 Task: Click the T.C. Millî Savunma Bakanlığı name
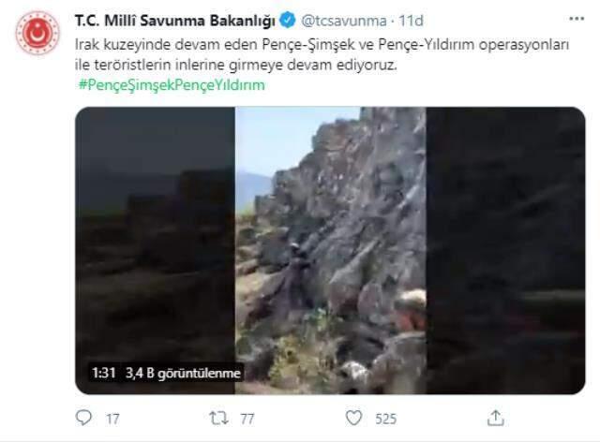(175, 21)
